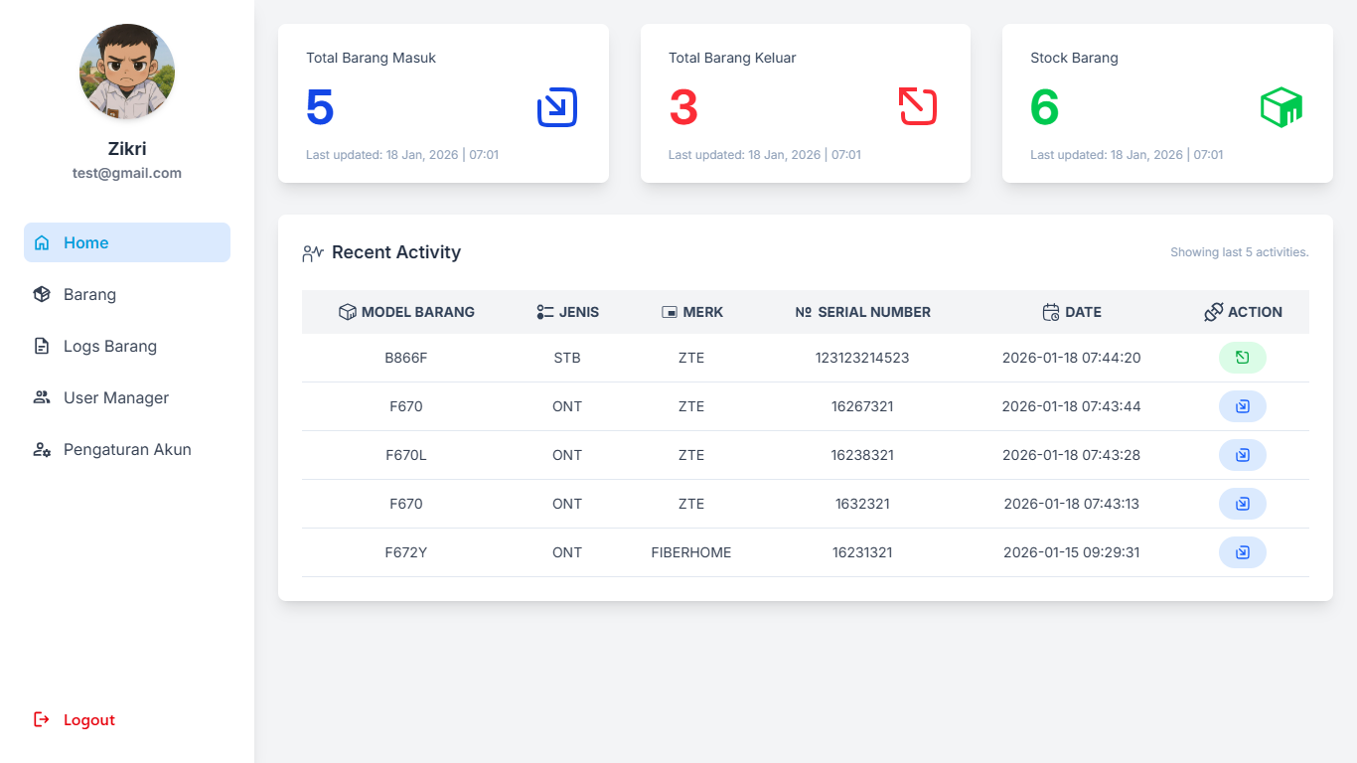Click the red Total Barang Keluar arrow icon

click(918, 107)
